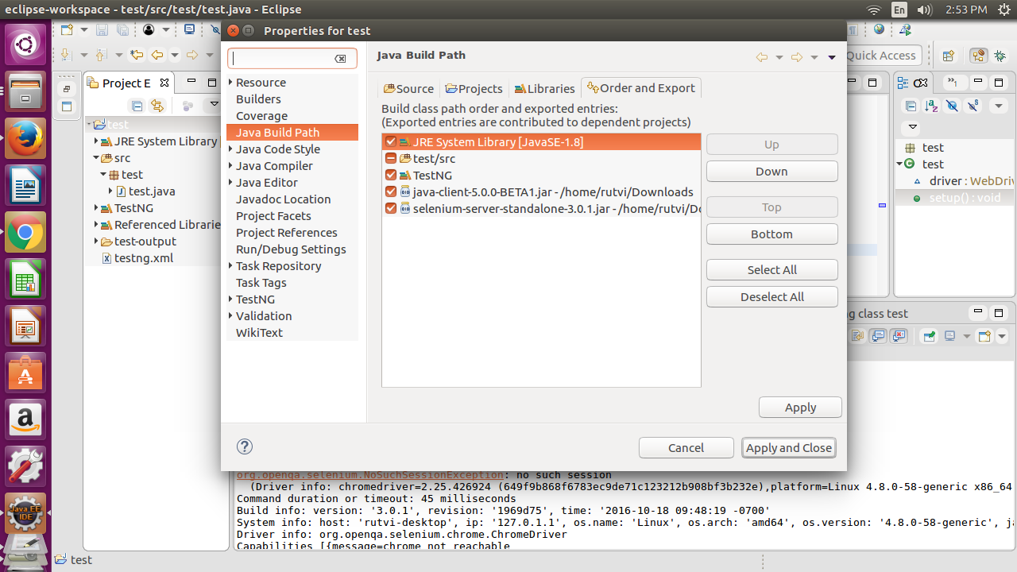Click the Last Edit Location icon
1017x572 pixels.
(137, 55)
